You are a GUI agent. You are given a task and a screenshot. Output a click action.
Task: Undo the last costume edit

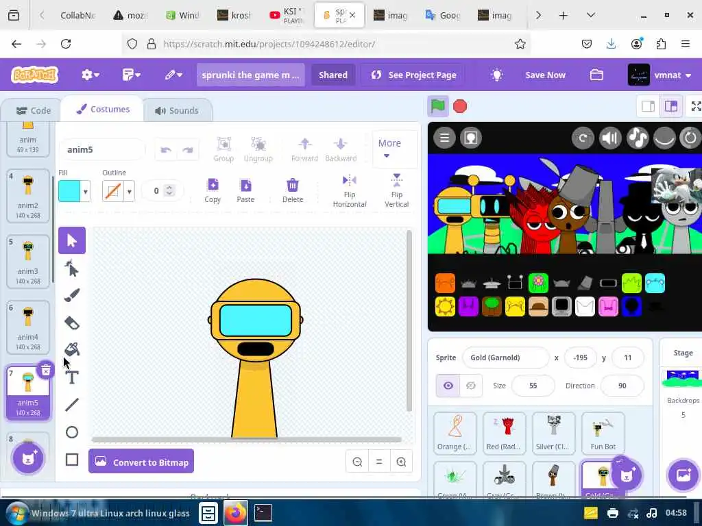[166, 150]
